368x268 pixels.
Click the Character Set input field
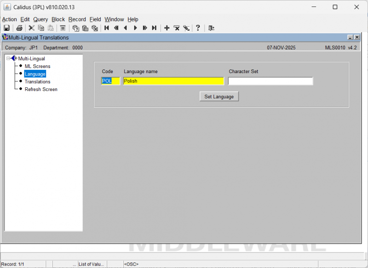[x=270, y=81]
